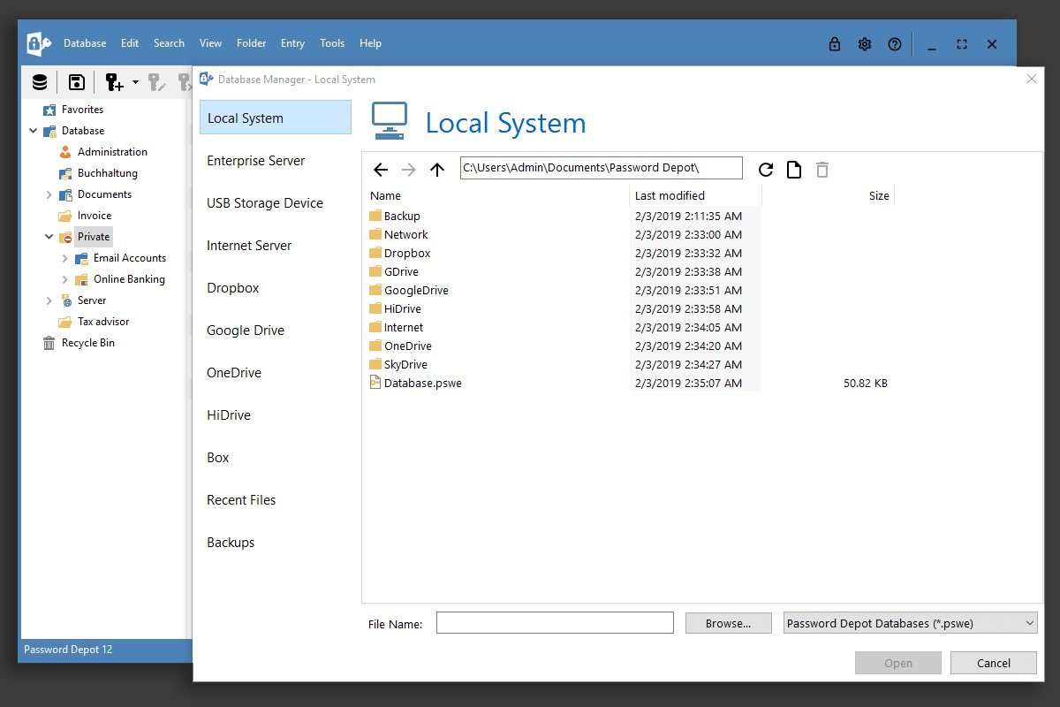Click the Favorites star icon in tree
The width and height of the screenshot is (1060, 707).
click(50, 110)
